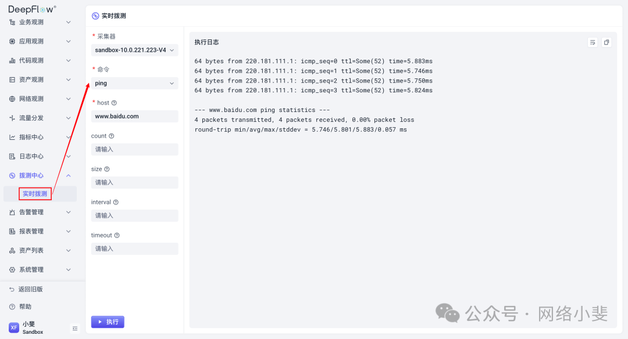Click the copy log icon

pos(606,42)
